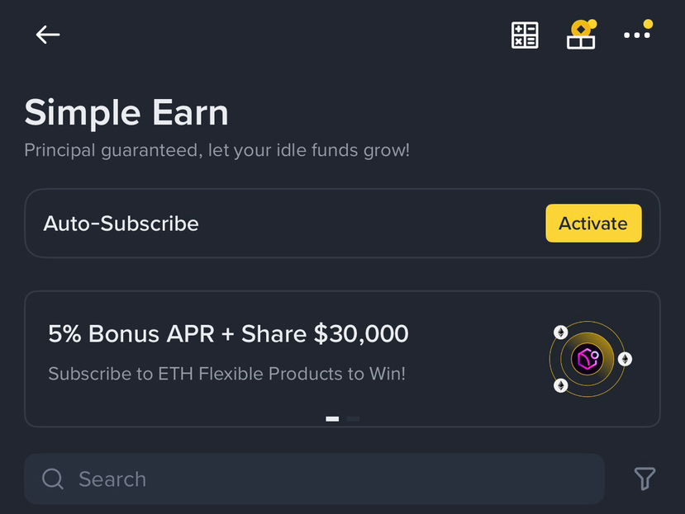Select the first banner page indicator

pyautogui.click(x=332, y=419)
